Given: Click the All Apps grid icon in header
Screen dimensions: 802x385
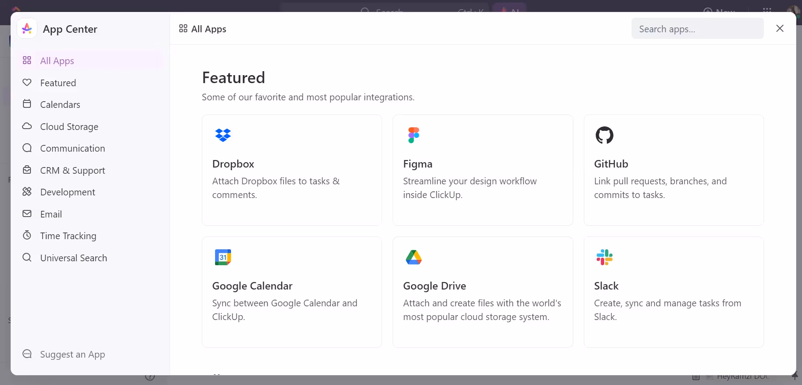Looking at the screenshot, I should click(x=183, y=29).
